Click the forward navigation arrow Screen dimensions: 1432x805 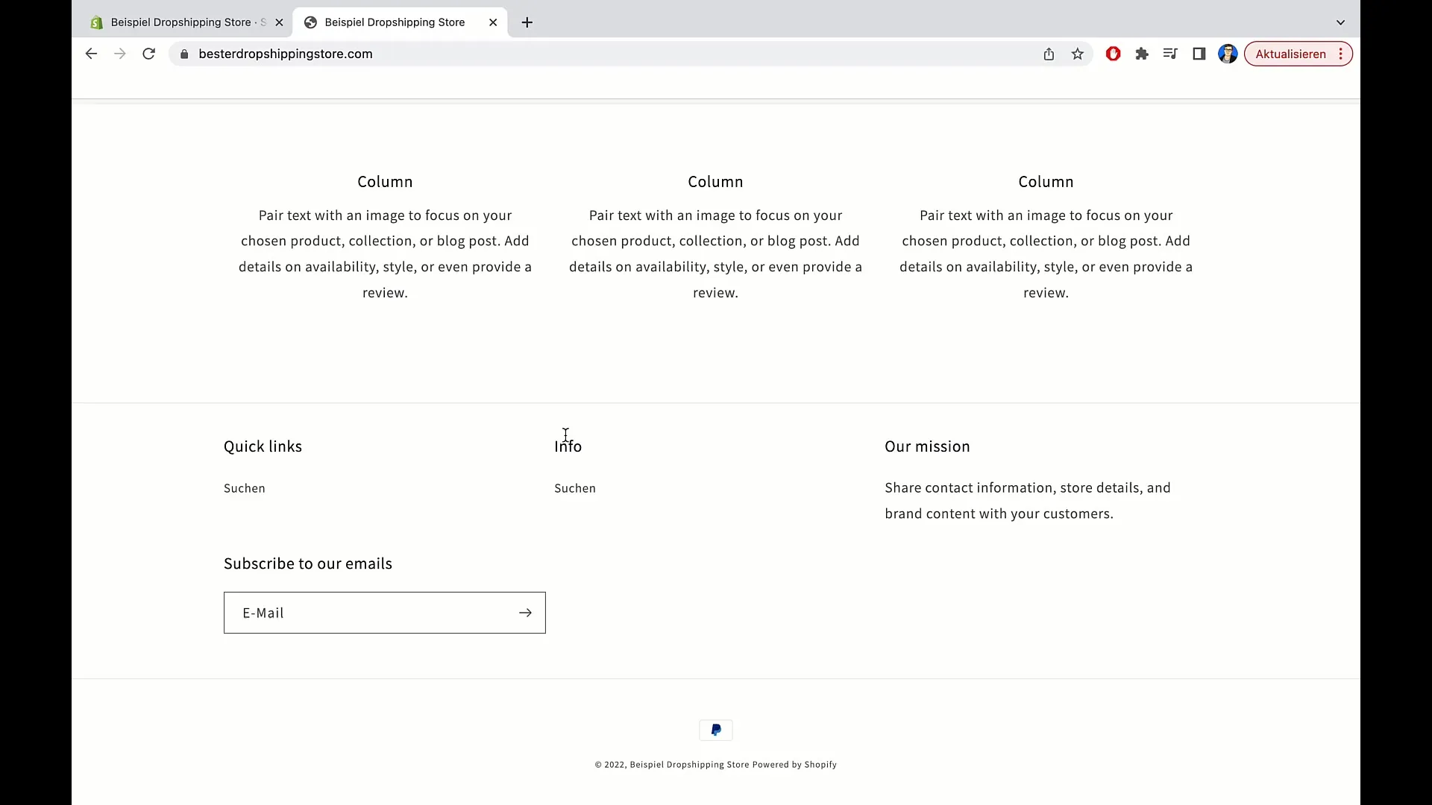click(x=119, y=54)
